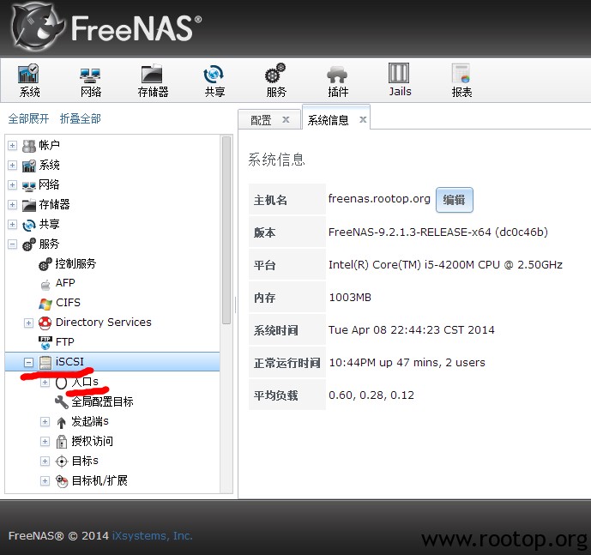Open the 存储器 toolbar icon
The height and width of the screenshot is (555, 591).
coord(152,74)
